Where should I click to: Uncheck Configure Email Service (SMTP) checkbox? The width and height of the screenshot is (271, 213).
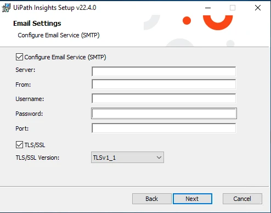19,57
